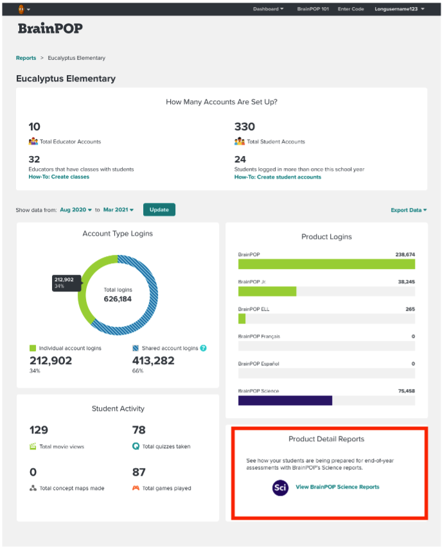Click the avatar icon in top-left corner

click(x=21, y=9)
